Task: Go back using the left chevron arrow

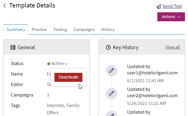Action: (5, 6)
